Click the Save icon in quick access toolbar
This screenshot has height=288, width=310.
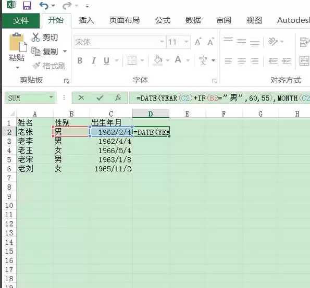pyautogui.click(x=27, y=6)
